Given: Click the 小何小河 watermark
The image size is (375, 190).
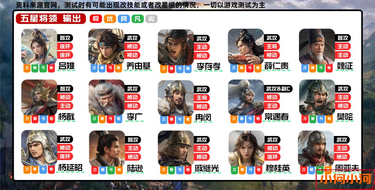Looking at the screenshot, I should (x=345, y=179).
